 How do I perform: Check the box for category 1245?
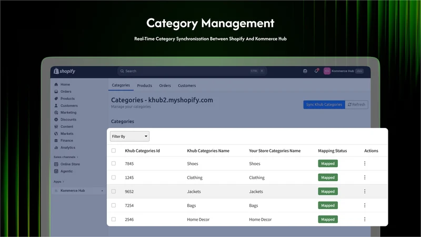click(114, 177)
